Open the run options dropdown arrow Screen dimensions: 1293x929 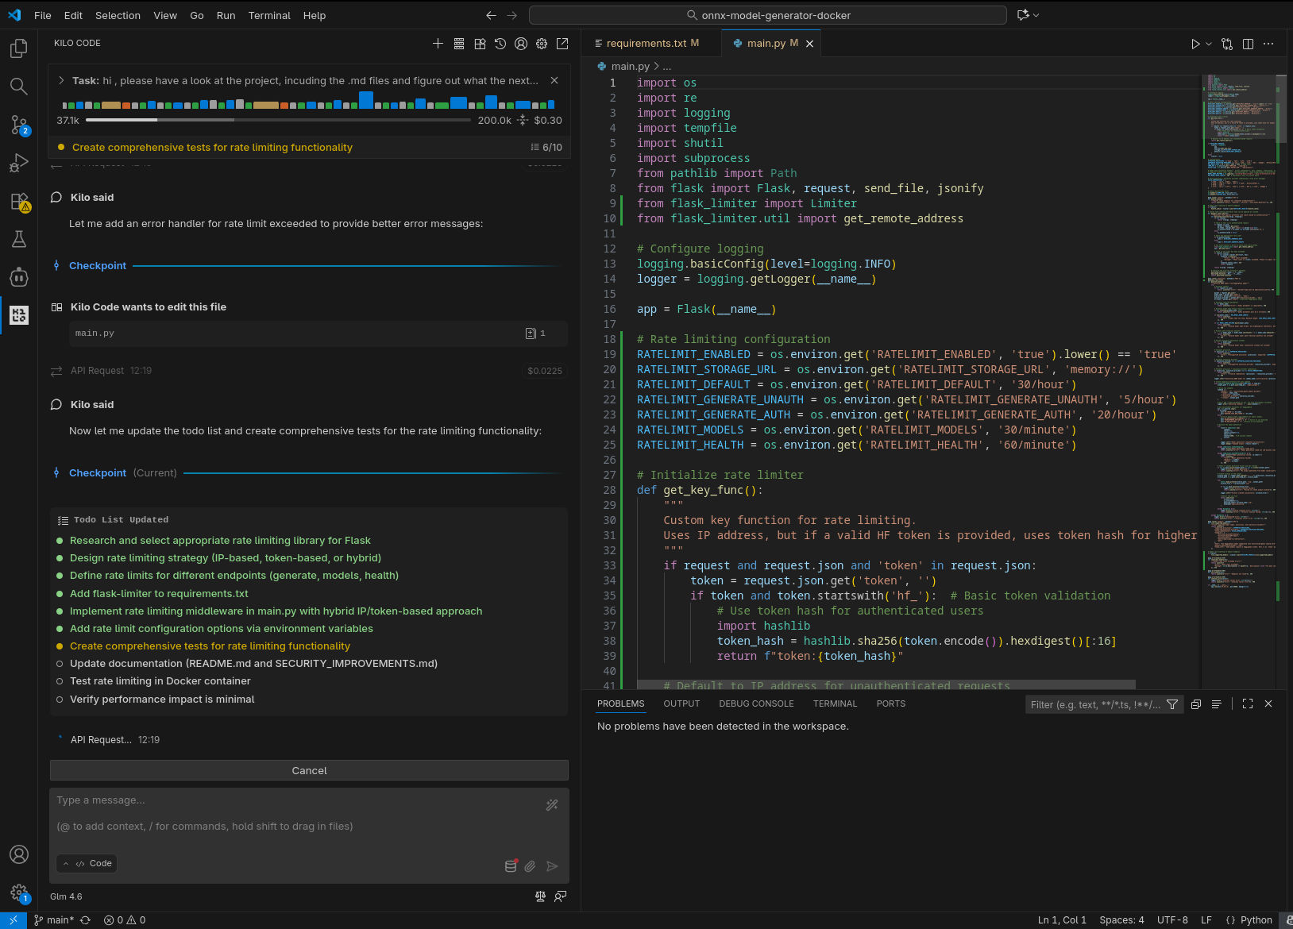[1209, 44]
